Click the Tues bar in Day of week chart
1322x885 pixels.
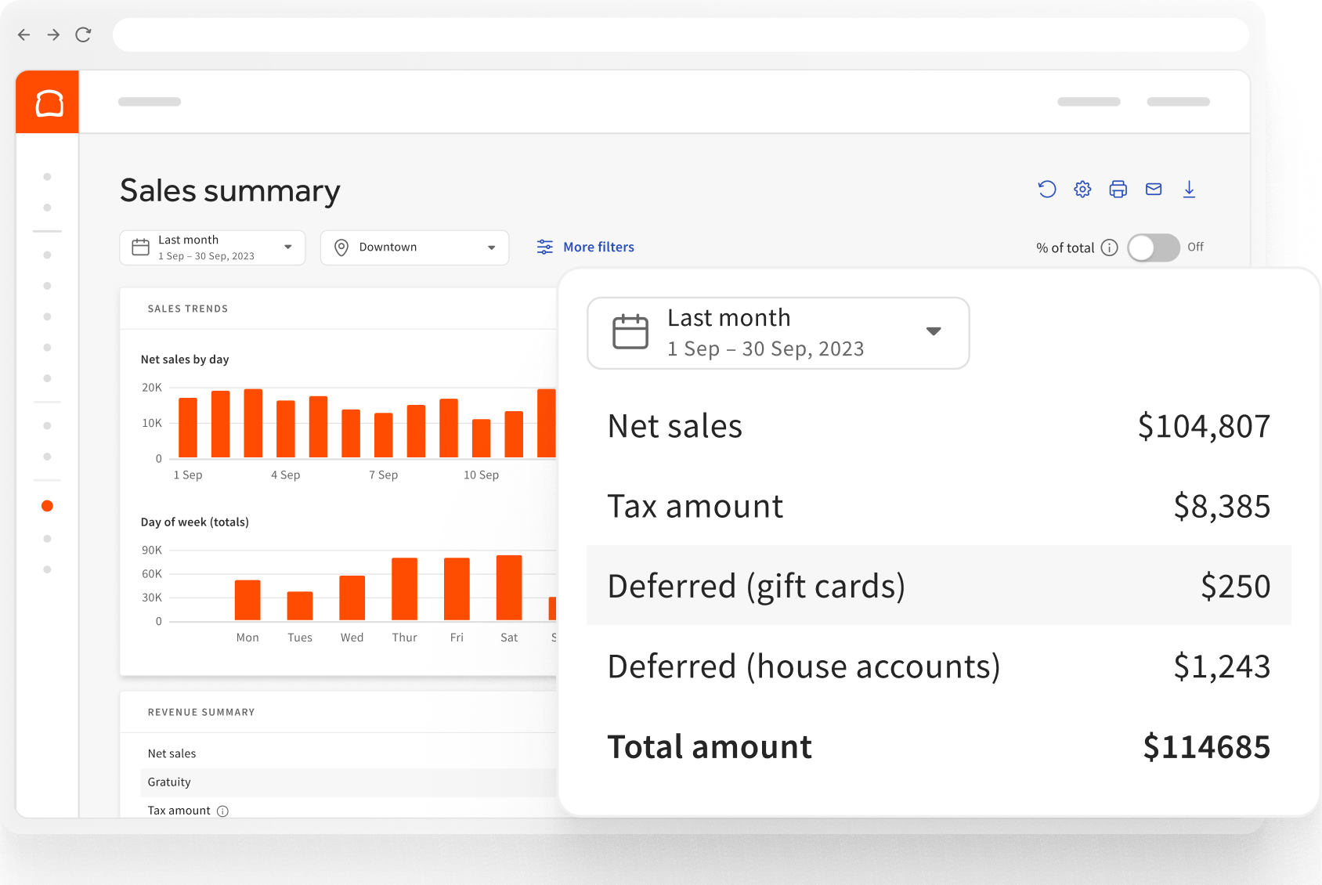point(300,606)
